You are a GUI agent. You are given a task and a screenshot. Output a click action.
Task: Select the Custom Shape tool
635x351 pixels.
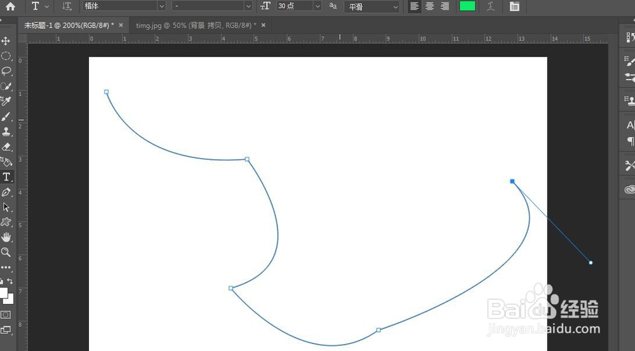click(x=6, y=222)
